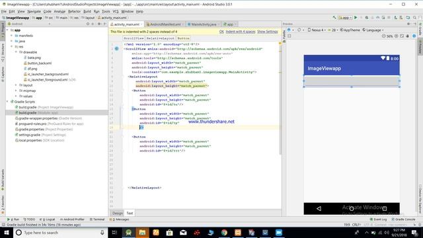Zoom in the layout preview
The image size is (423, 238).
(x=397, y=36)
